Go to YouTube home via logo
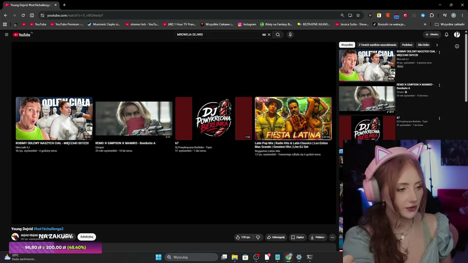Viewport: 468px width, 263px height. tap(22, 35)
